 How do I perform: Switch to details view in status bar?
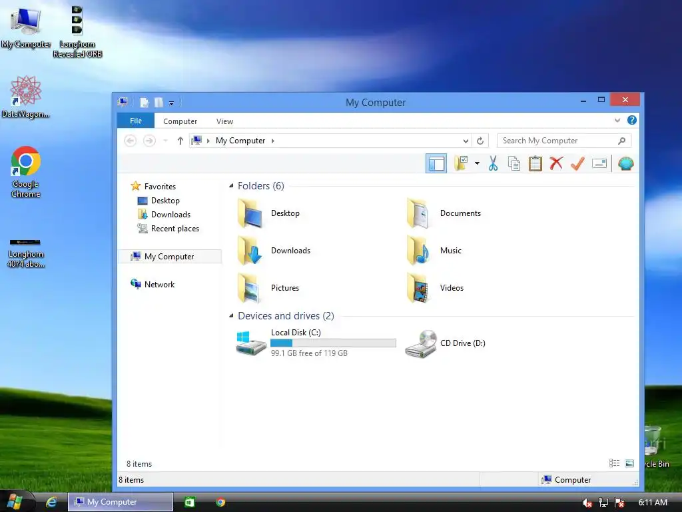click(614, 463)
